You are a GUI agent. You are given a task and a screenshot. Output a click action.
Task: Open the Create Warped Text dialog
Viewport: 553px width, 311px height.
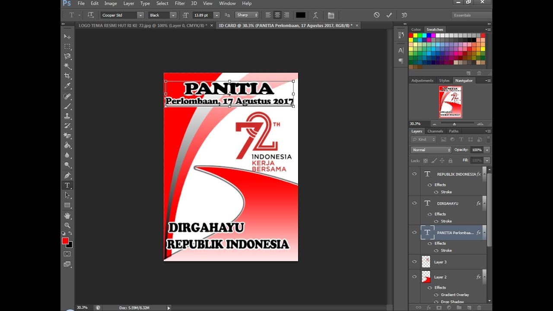pyautogui.click(x=315, y=15)
